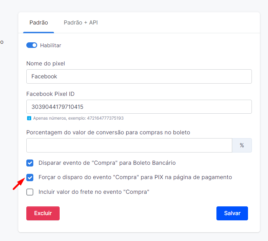The width and height of the screenshot is (268, 241).
Task: Focus the Facebook Pixel ID input field
Action: [x=139, y=107]
